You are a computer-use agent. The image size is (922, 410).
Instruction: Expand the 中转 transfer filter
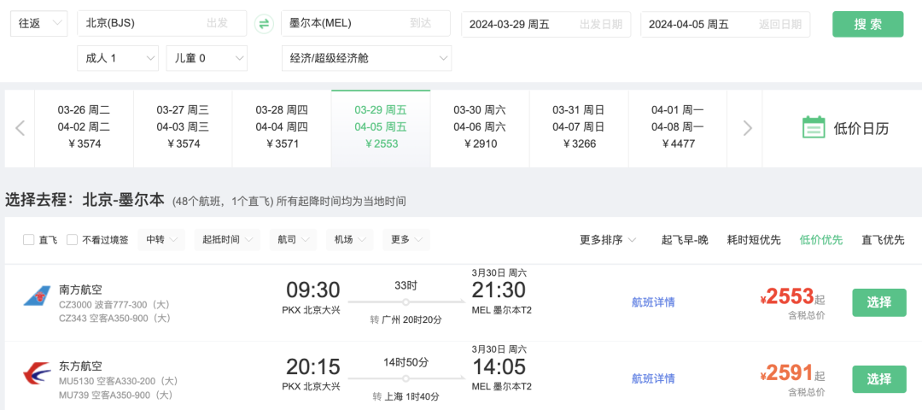[x=161, y=240]
